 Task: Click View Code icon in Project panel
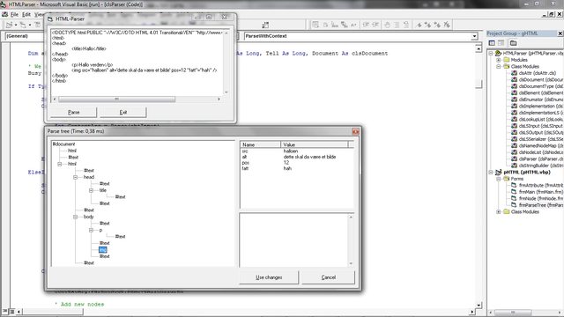492,43
